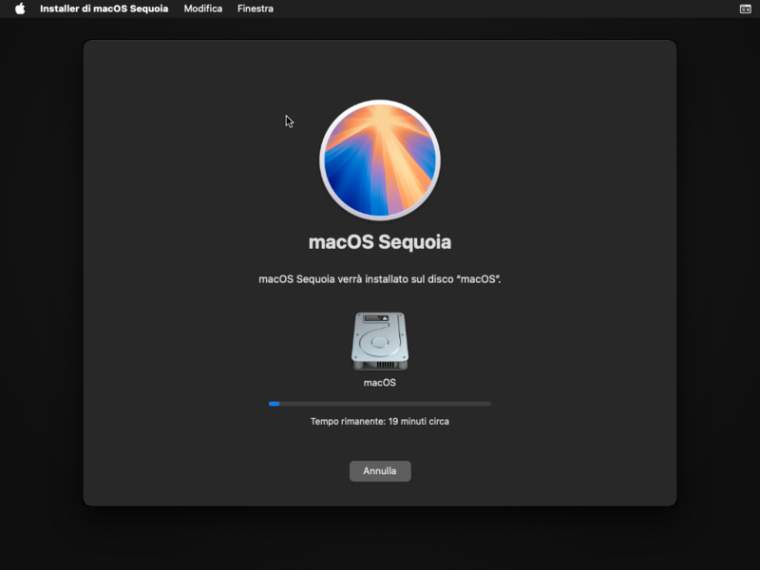
Task: Click the blue filled portion of the progress bar
Action: click(x=274, y=403)
